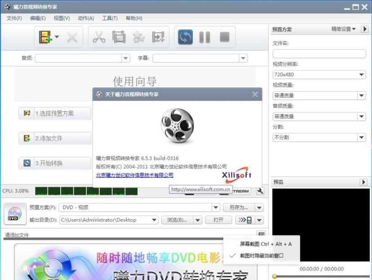Click the add output profile filmstrip icon
The width and height of the screenshot is (372, 280).
tap(158, 37)
